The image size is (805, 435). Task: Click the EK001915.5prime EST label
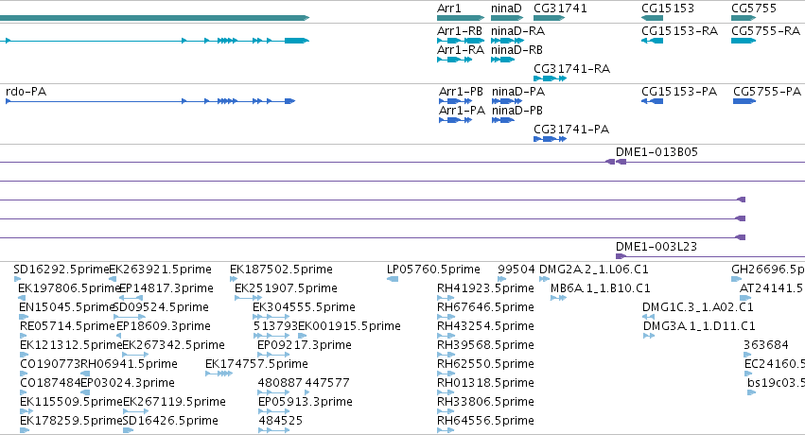tap(349, 326)
